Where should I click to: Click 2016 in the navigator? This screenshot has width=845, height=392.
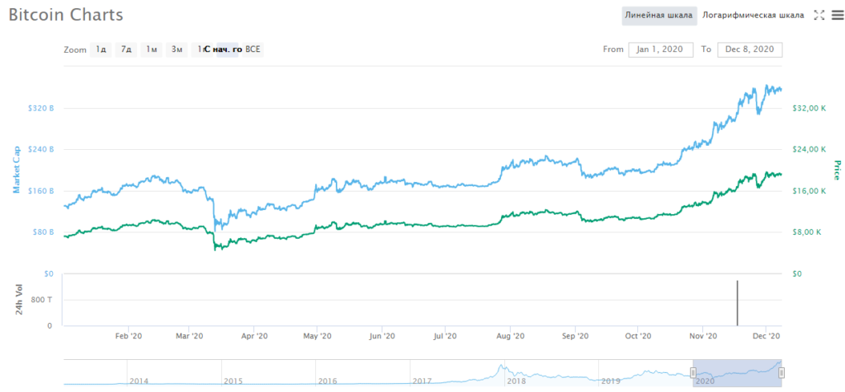(328, 380)
